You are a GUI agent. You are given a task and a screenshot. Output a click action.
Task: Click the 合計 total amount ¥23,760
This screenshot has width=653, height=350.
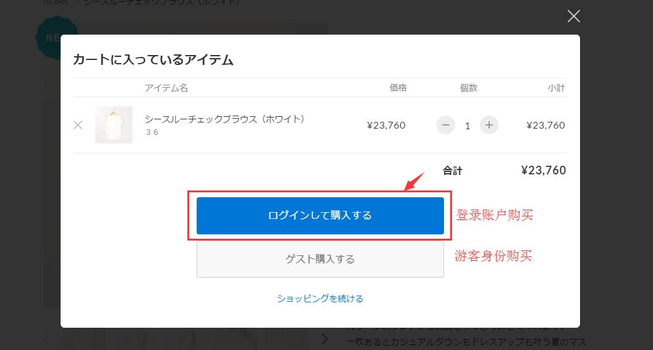pyautogui.click(x=543, y=171)
